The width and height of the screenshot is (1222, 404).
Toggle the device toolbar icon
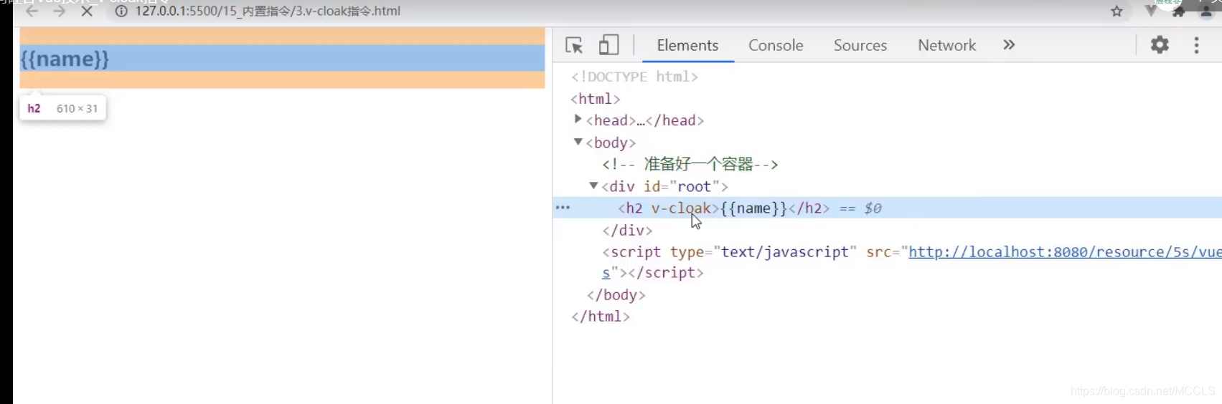point(608,45)
